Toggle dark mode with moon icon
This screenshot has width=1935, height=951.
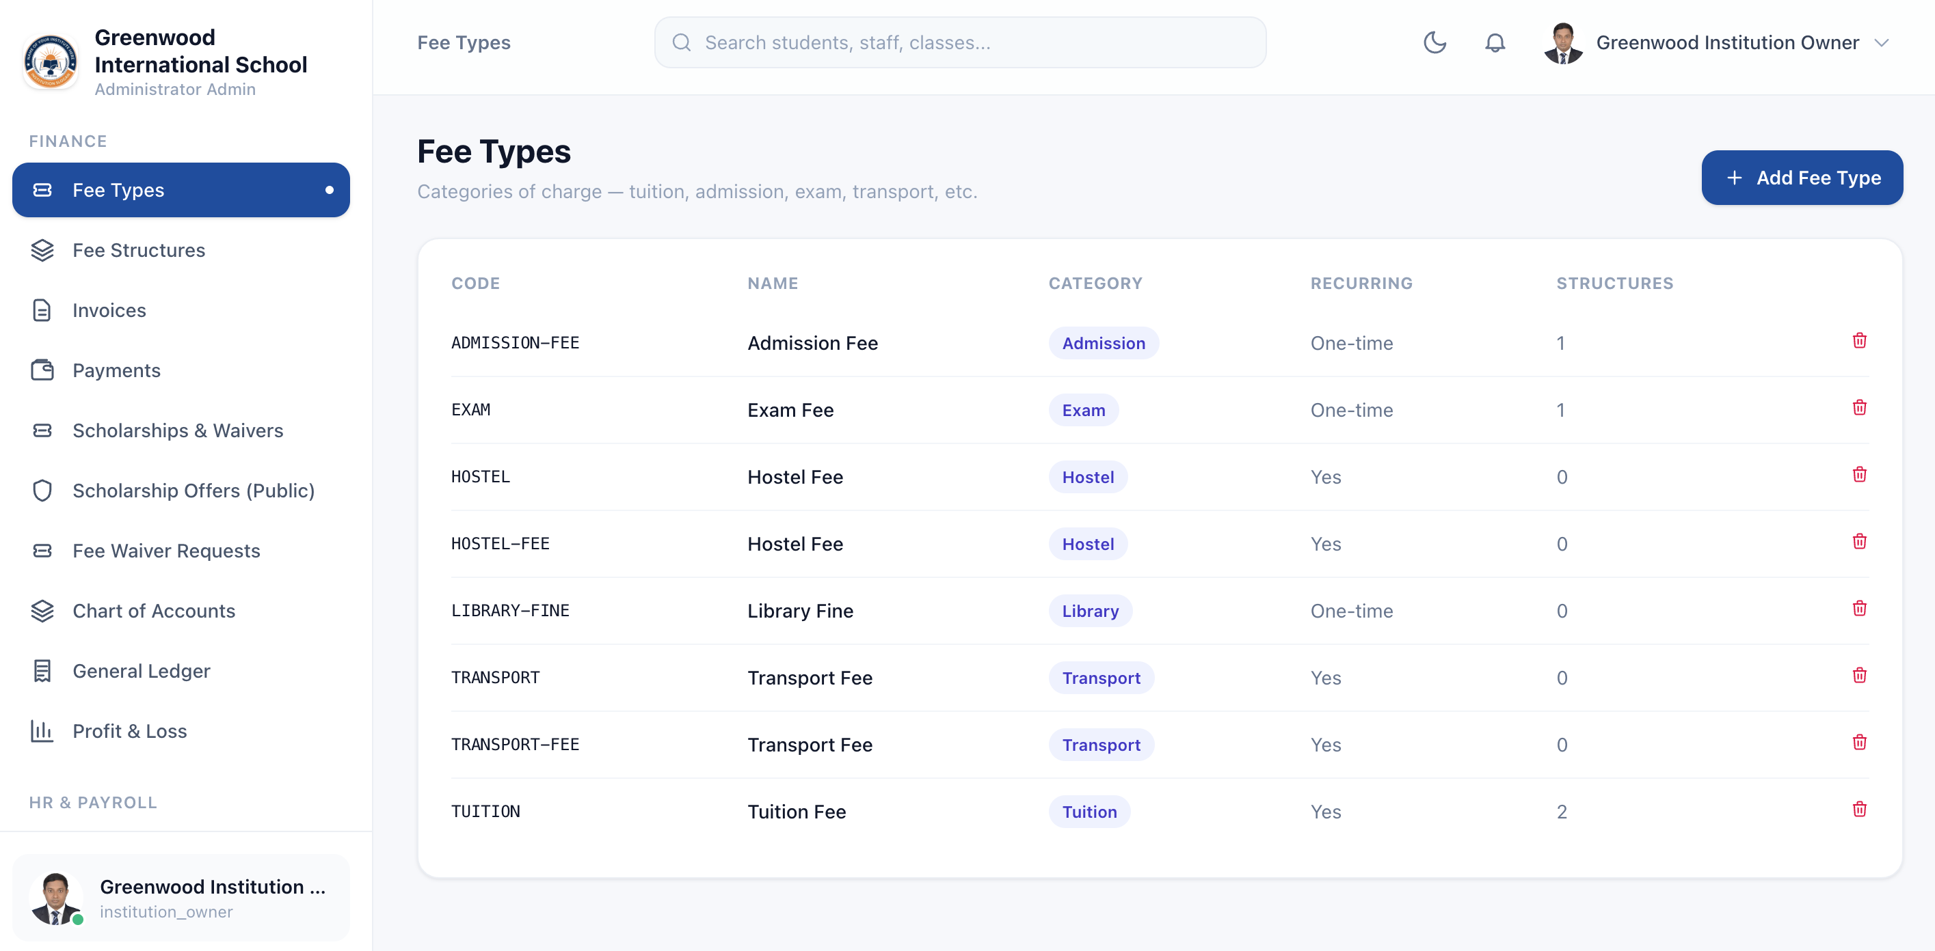point(1434,43)
